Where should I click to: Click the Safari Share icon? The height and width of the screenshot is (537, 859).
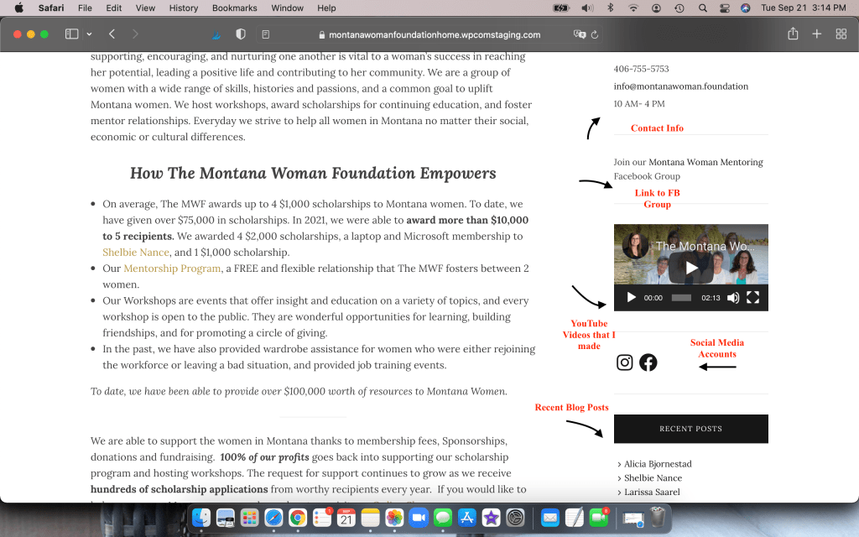click(x=793, y=34)
